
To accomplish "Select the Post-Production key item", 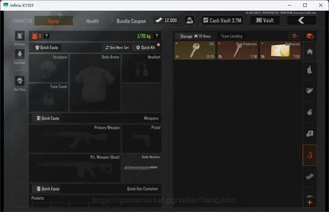I will click(238, 50).
